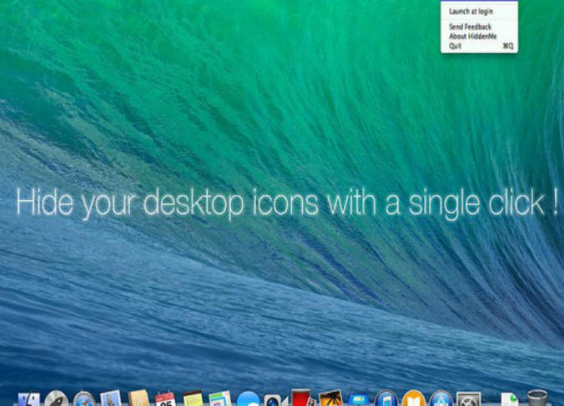
Task: Open the Mail stamp icon in dock
Action: [x=110, y=400]
